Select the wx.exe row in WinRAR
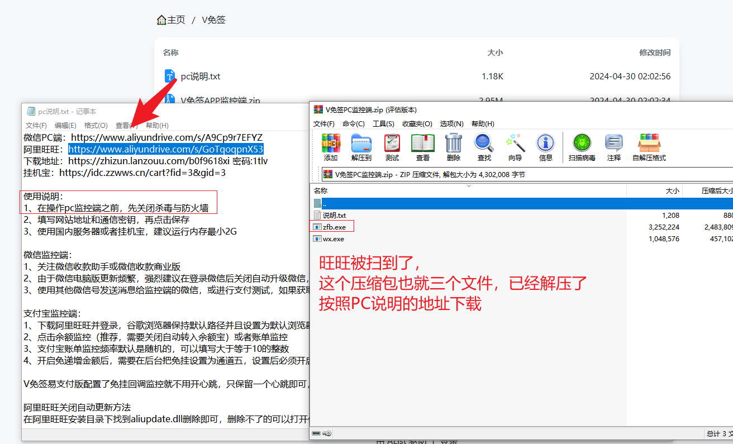 (x=521, y=239)
